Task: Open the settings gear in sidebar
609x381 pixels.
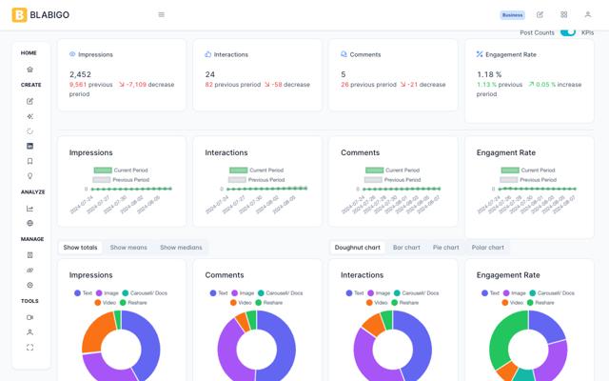Action: pyautogui.click(x=29, y=285)
